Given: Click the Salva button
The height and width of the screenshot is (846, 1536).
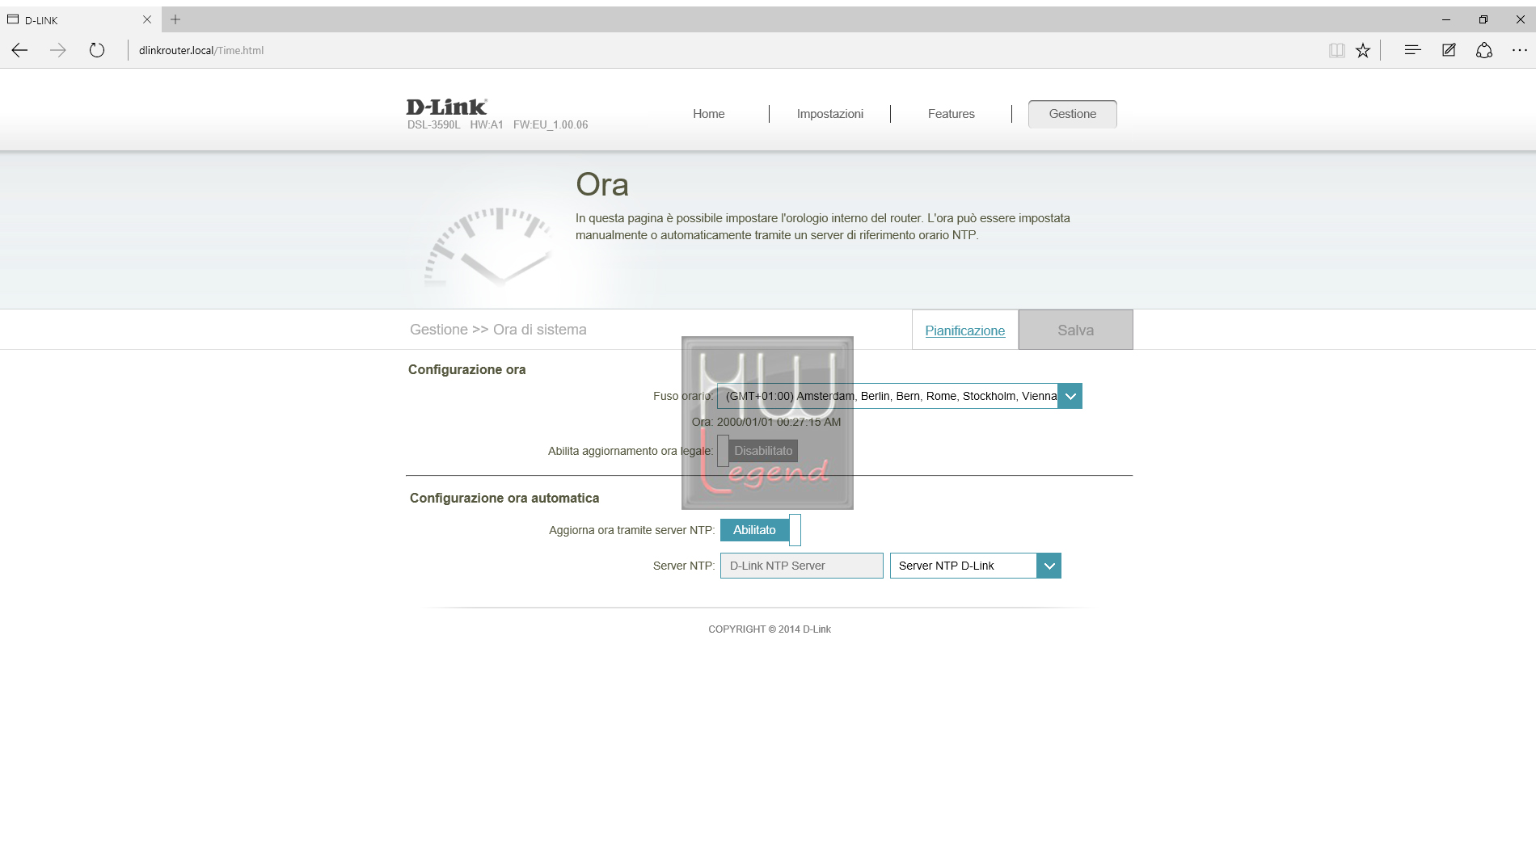Looking at the screenshot, I should coord(1076,330).
